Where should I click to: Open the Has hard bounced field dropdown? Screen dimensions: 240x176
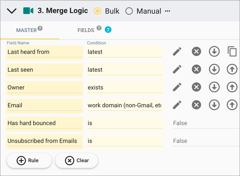click(x=45, y=124)
